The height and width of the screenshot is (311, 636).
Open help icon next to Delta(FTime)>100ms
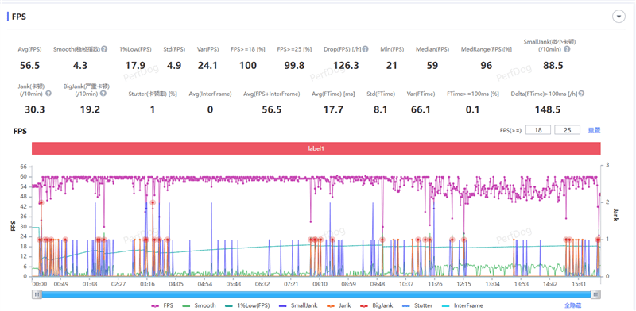(x=581, y=94)
